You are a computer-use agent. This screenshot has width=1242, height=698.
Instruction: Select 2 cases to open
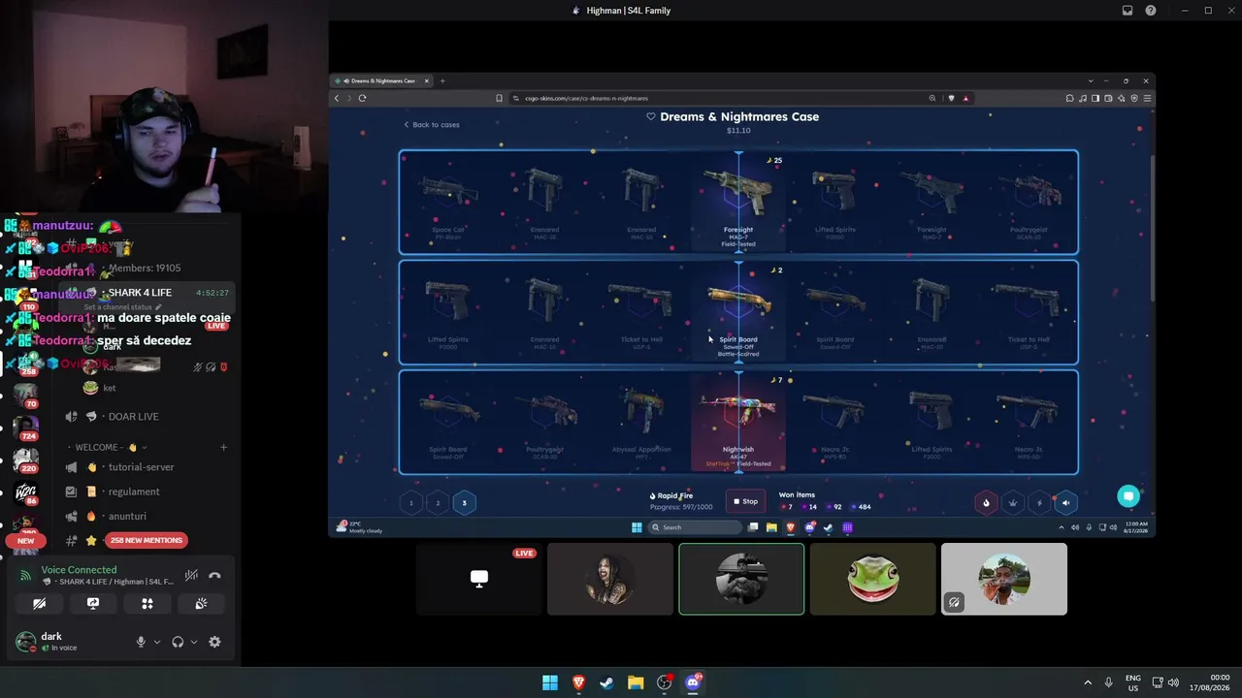438,502
